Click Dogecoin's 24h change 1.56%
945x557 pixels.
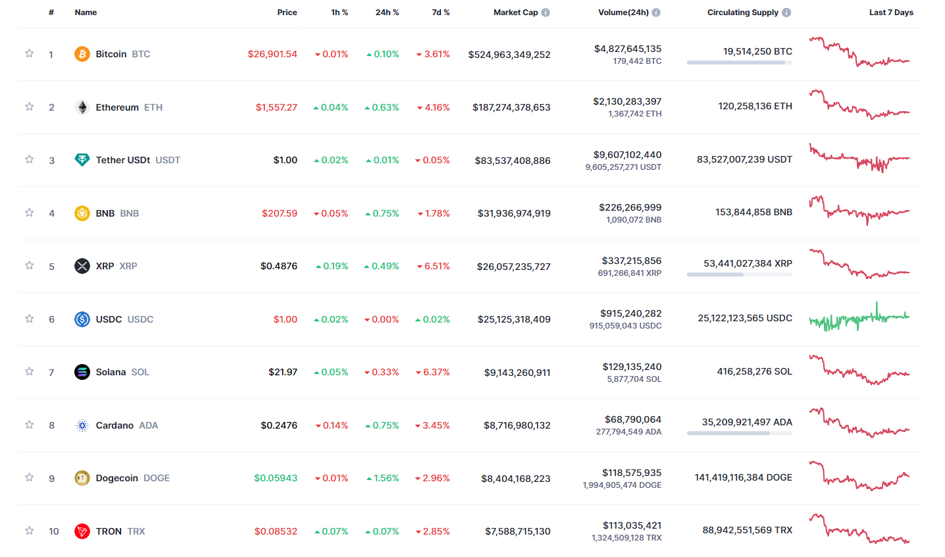click(382, 478)
